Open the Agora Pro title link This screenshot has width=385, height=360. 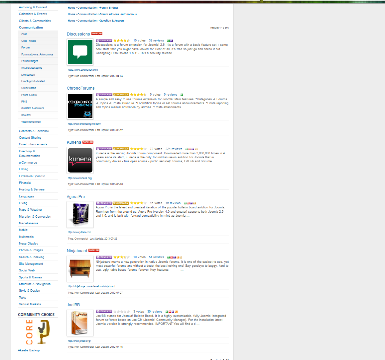tap(76, 197)
